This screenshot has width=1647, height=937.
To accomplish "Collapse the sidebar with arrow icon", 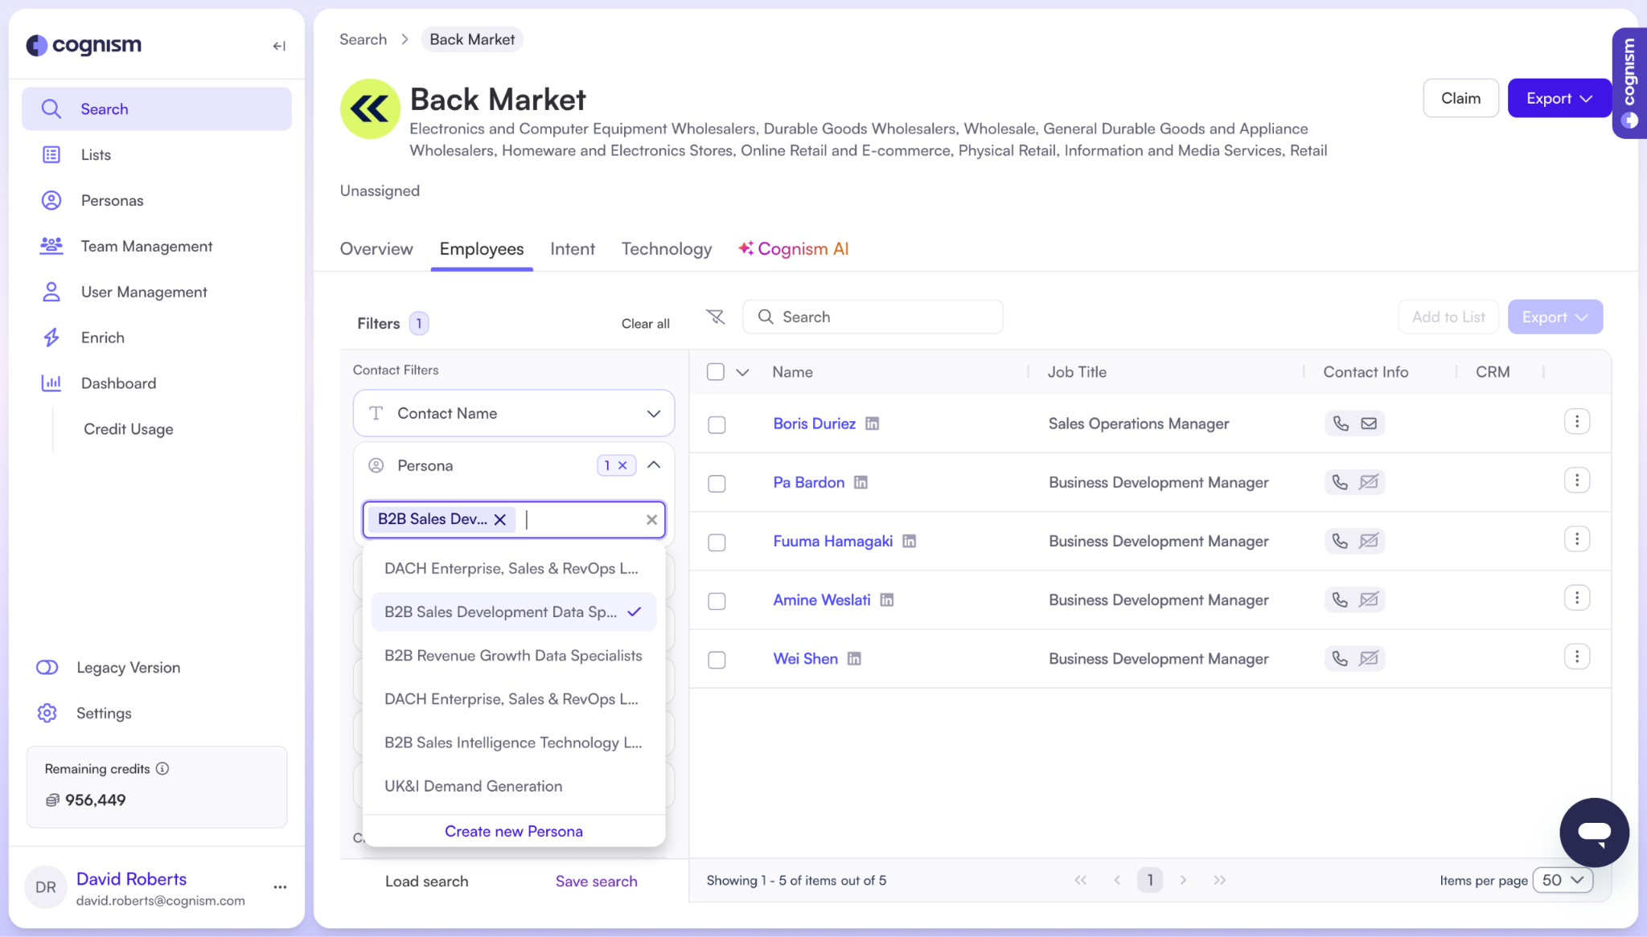I will pyautogui.click(x=279, y=46).
